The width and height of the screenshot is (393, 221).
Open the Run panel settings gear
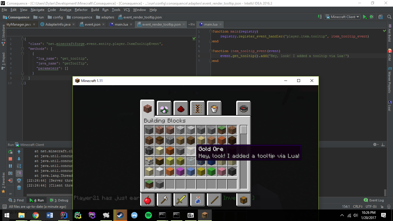375,144
